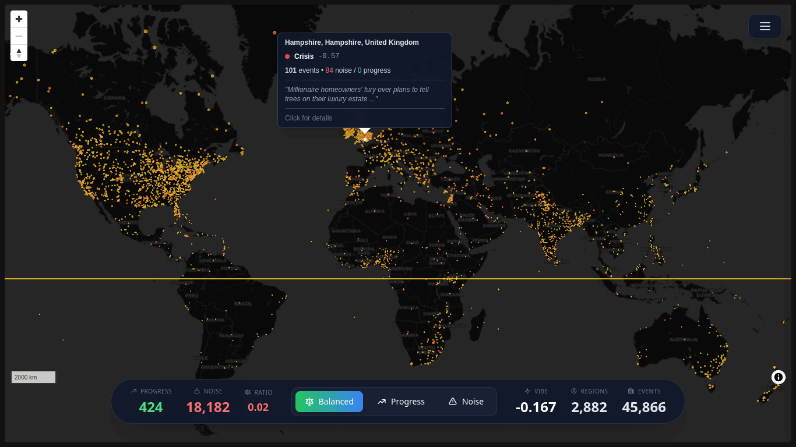The width and height of the screenshot is (796, 447).
Task: Click the scales icon inside the Balanced button
Action: 309,402
